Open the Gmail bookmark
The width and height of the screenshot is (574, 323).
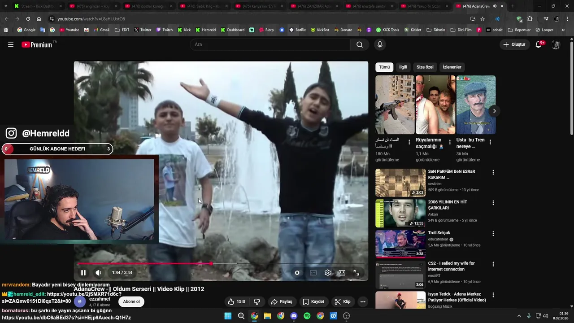101,30
